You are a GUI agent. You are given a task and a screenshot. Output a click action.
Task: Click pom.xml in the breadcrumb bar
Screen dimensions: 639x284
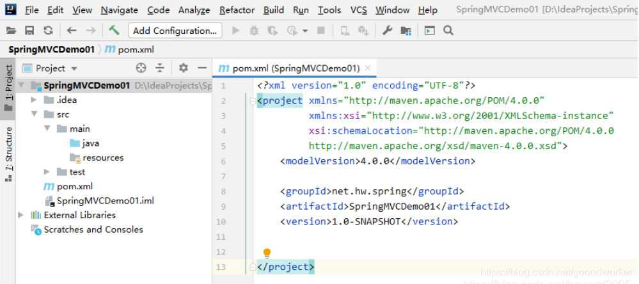pos(130,50)
